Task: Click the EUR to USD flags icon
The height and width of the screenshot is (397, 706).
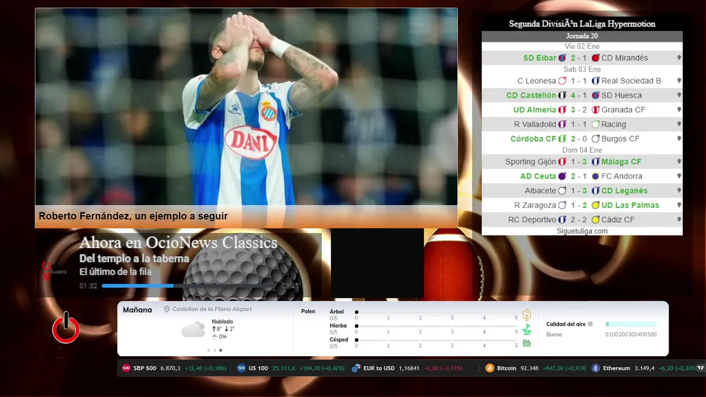Action: point(356,368)
